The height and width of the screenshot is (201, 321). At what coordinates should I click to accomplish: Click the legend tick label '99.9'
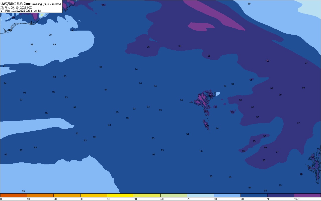click(297, 199)
